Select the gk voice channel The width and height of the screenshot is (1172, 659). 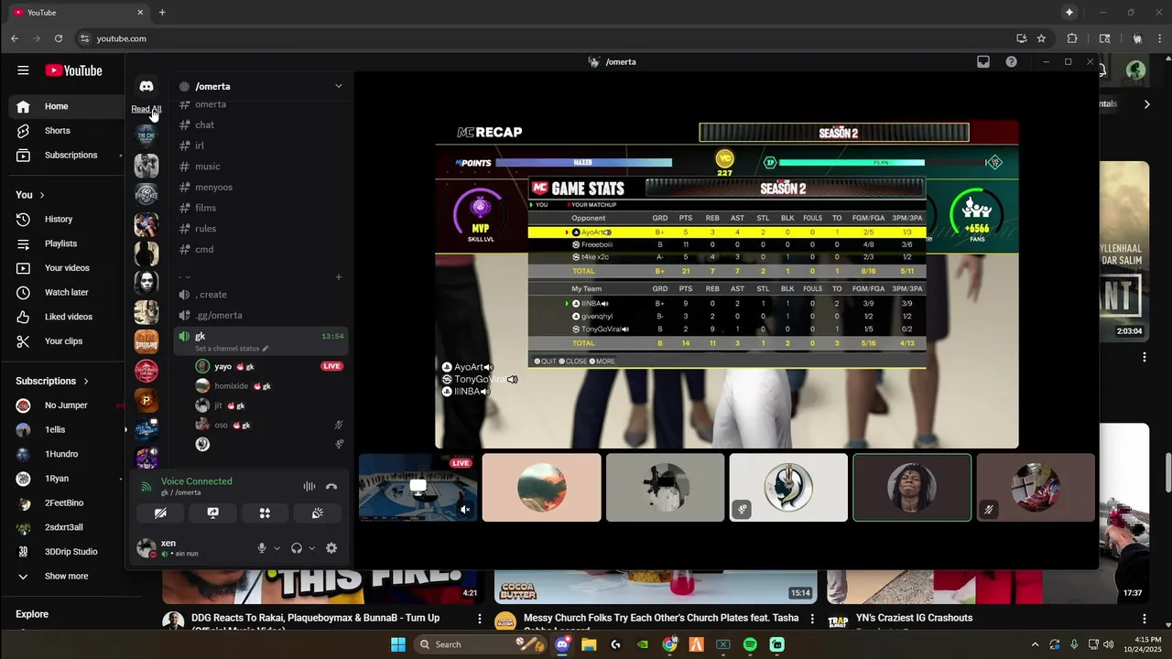[x=260, y=341]
